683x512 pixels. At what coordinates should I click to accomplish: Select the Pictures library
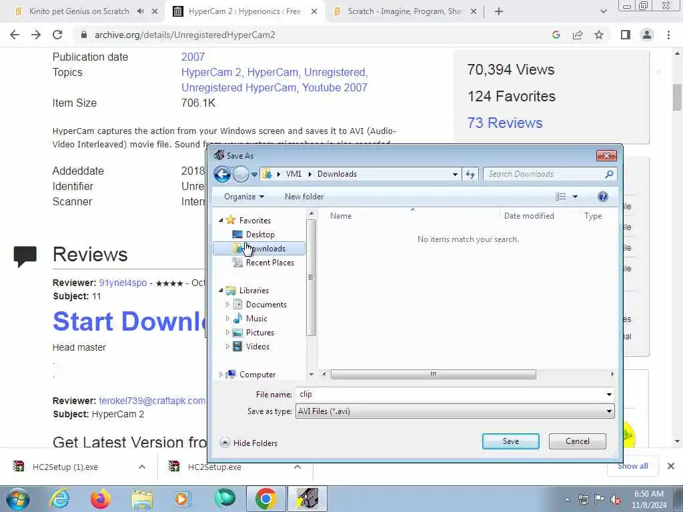259,333
